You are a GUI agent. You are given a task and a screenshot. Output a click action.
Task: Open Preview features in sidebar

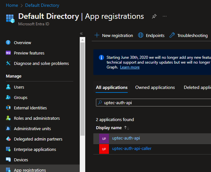coord(29,53)
